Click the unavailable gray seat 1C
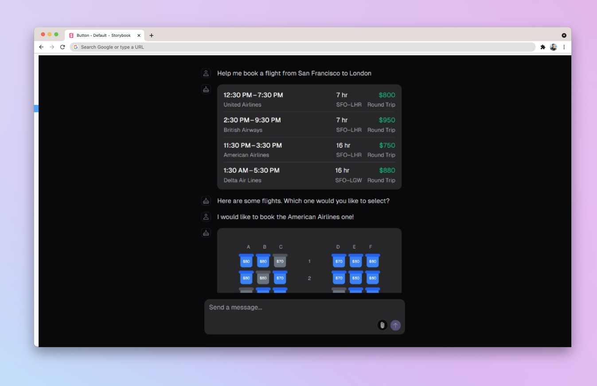 (x=280, y=261)
